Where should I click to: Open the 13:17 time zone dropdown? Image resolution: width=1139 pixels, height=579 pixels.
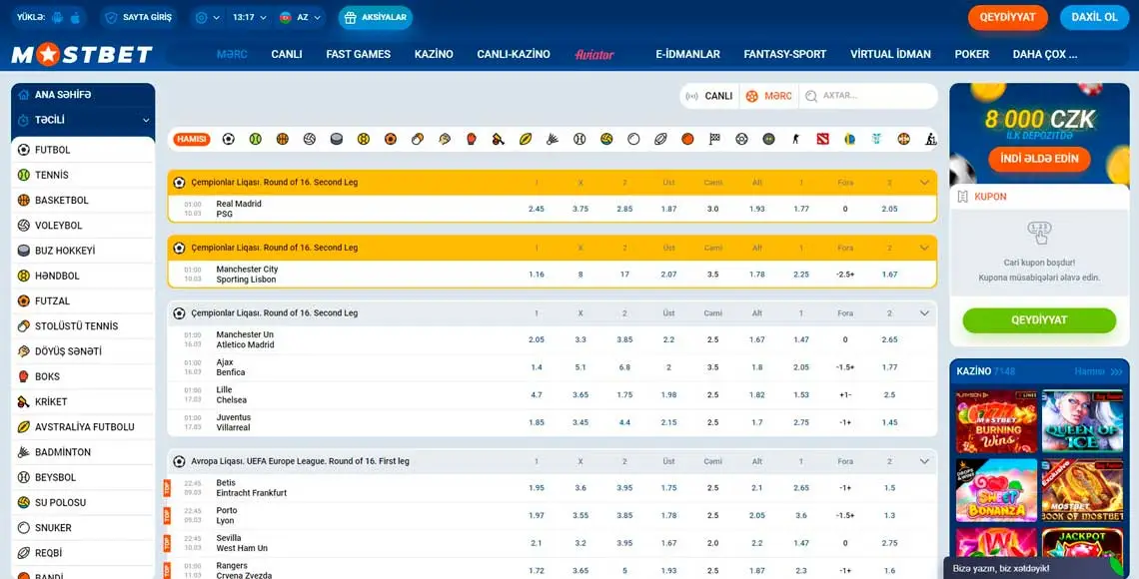(249, 17)
